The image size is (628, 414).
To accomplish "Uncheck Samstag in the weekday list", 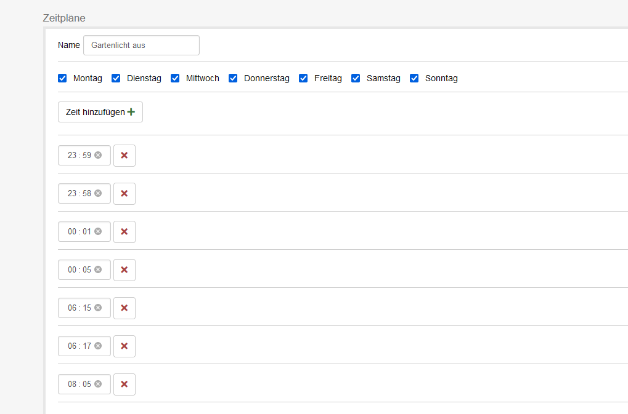I will [x=356, y=78].
